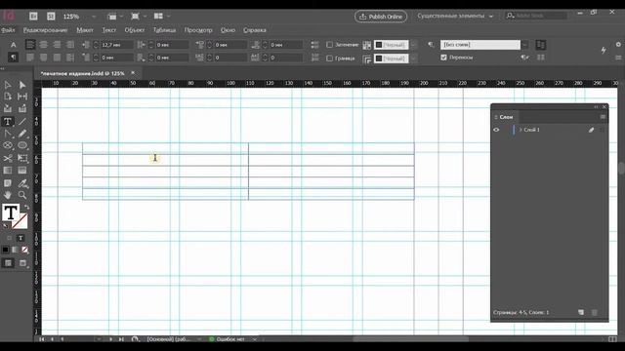Toggle align center paragraph button
The height and width of the screenshot is (351, 625).
coord(43,45)
